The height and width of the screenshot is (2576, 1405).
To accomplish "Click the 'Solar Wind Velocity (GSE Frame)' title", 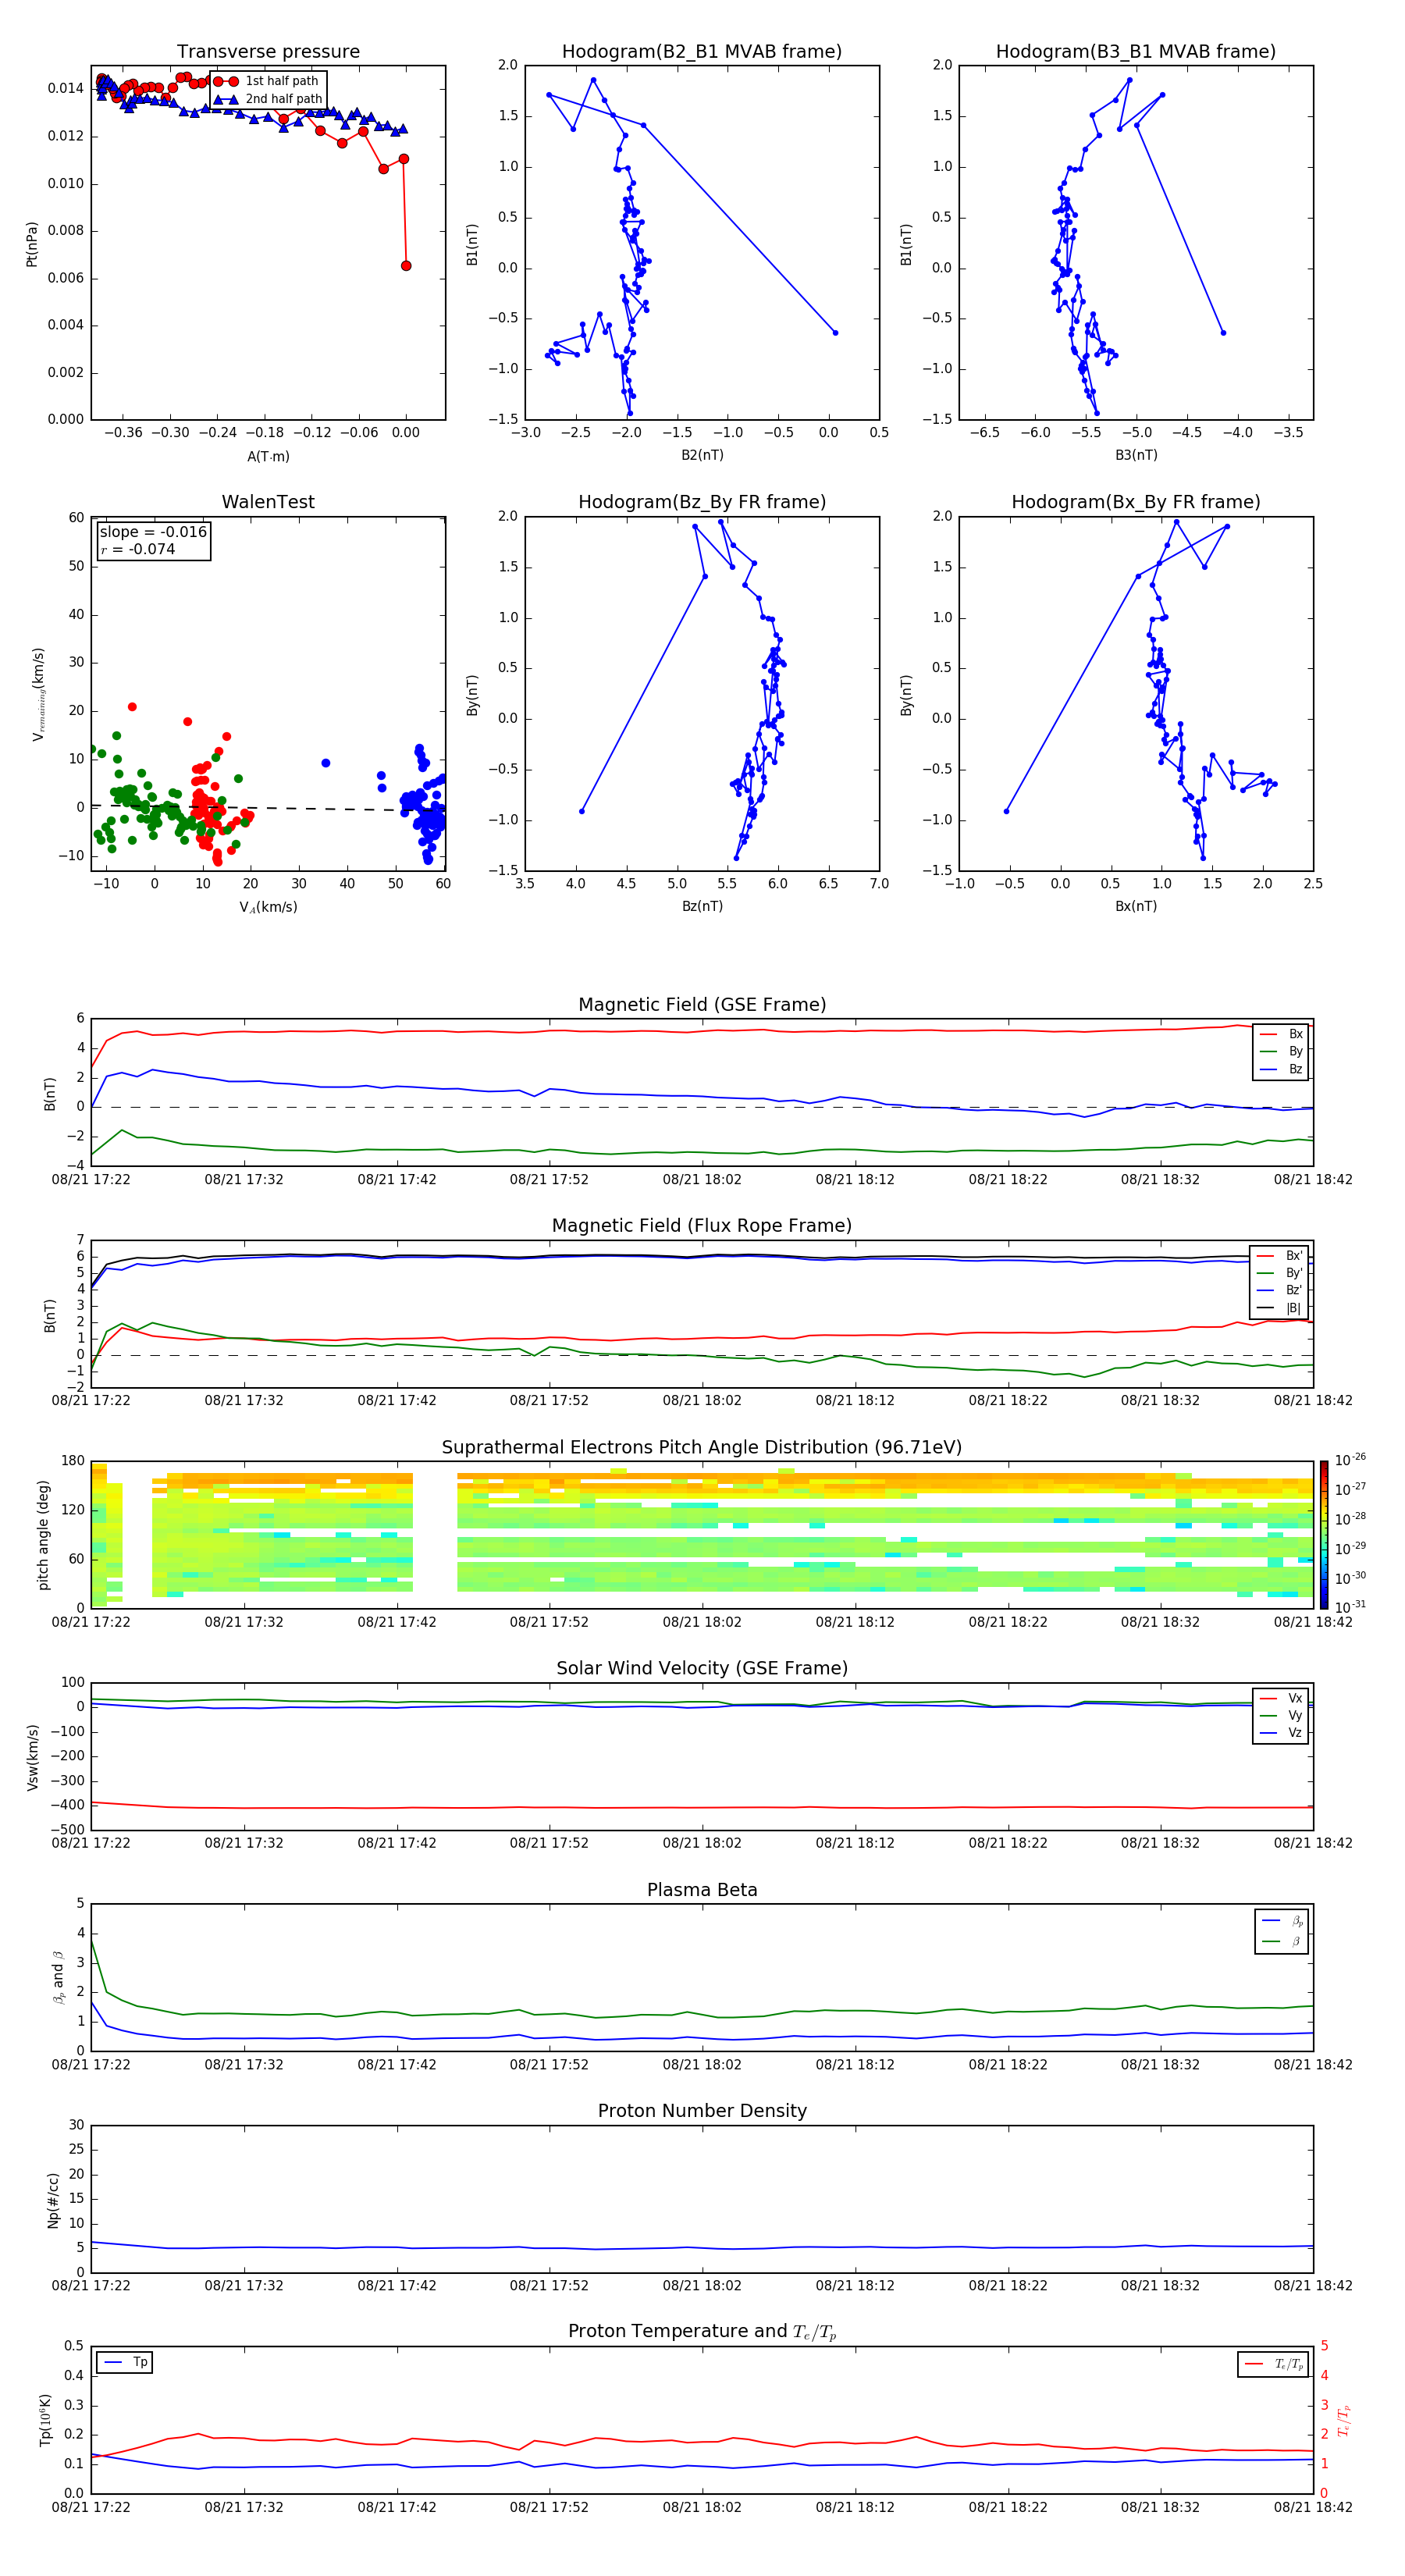I will coord(702,1669).
